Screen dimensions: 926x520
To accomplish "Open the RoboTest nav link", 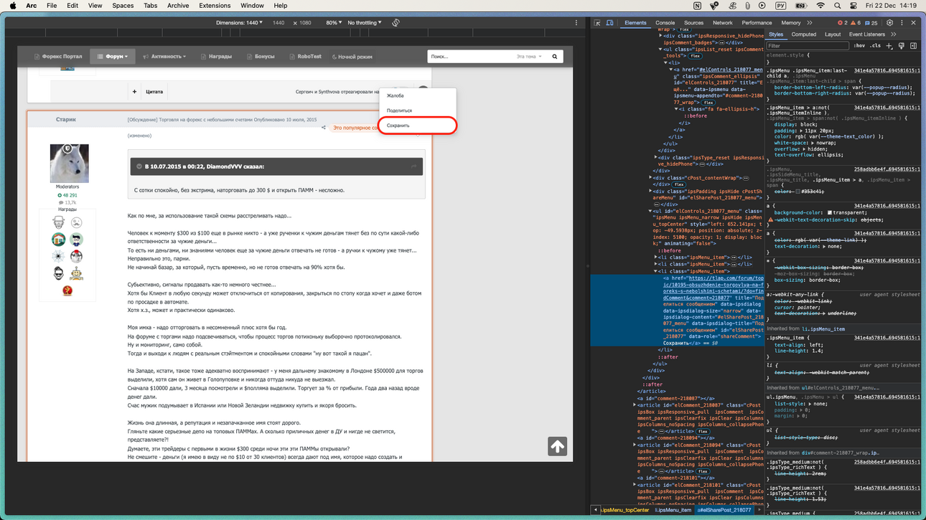I will tap(306, 57).
